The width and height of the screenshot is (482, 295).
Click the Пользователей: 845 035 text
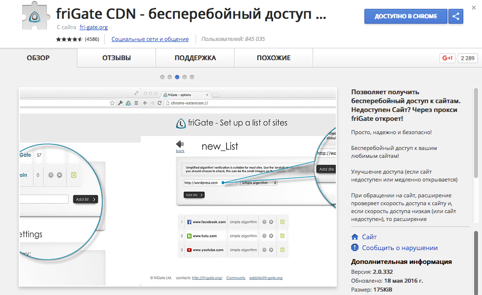click(x=233, y=39)
